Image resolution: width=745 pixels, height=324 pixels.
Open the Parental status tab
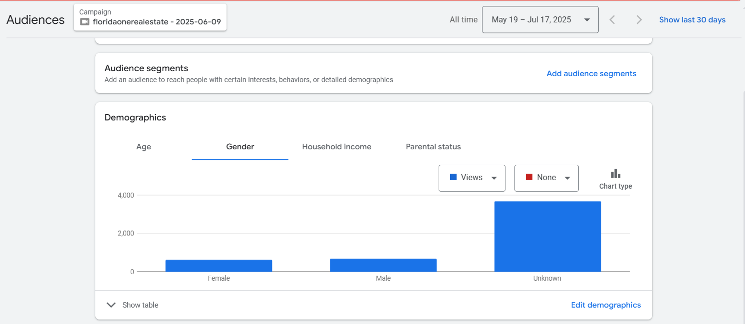point(433,147)
